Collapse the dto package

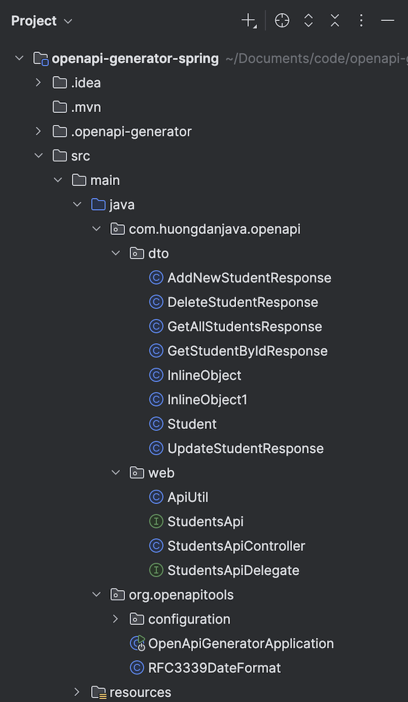[x=116, y=253]
